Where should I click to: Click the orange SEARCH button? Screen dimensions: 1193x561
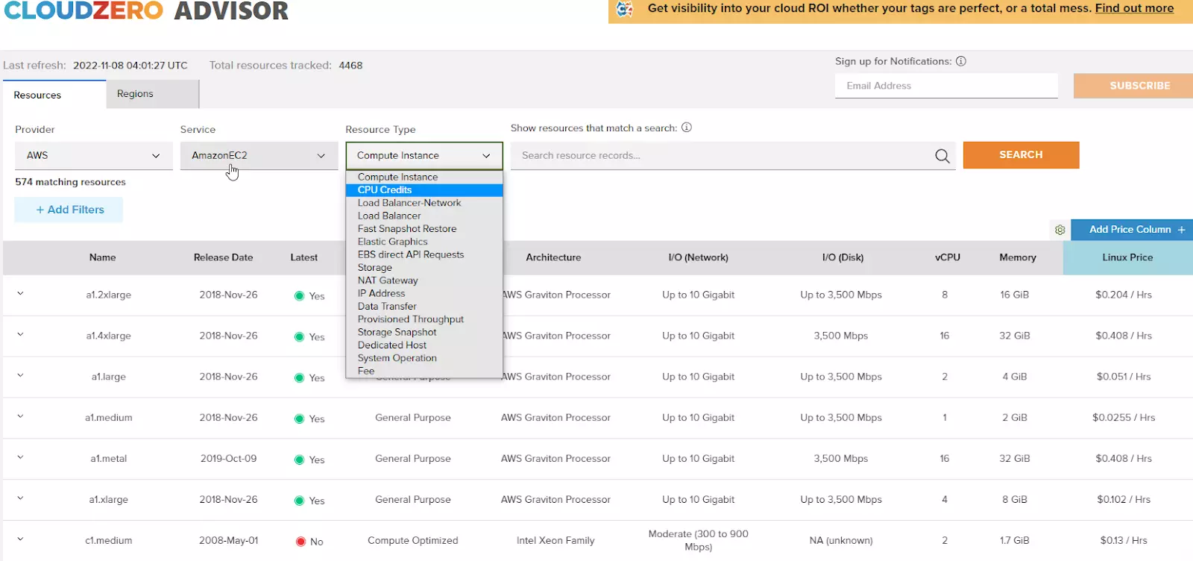[x=1021, y=155]
